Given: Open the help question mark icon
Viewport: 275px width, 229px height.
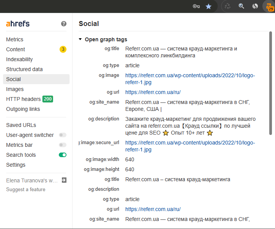Looking at the screenshot, I should [64, 24].
